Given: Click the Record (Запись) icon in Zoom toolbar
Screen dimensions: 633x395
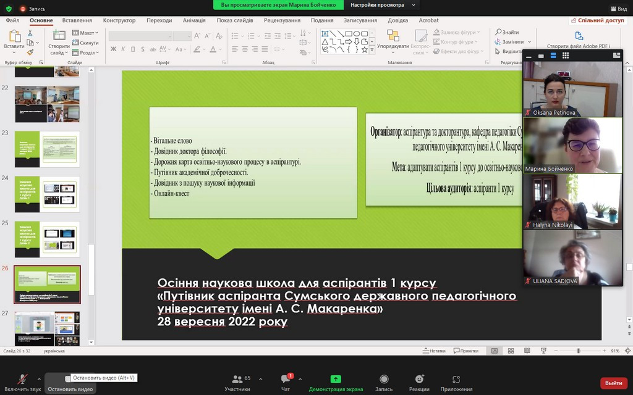Looking at the screenshot, I should click(384, 379).
